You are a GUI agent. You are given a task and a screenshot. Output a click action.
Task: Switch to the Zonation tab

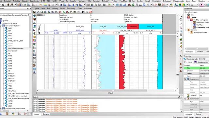(x=200, y=51)
